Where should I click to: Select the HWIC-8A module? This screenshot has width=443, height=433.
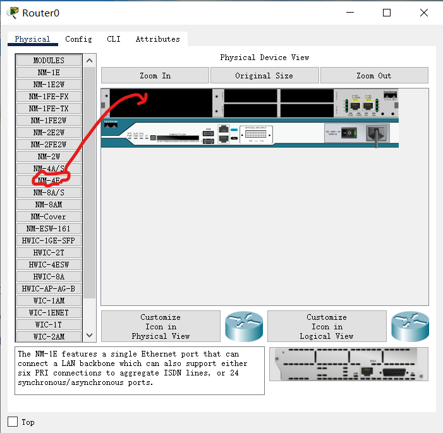click(49, 277)
